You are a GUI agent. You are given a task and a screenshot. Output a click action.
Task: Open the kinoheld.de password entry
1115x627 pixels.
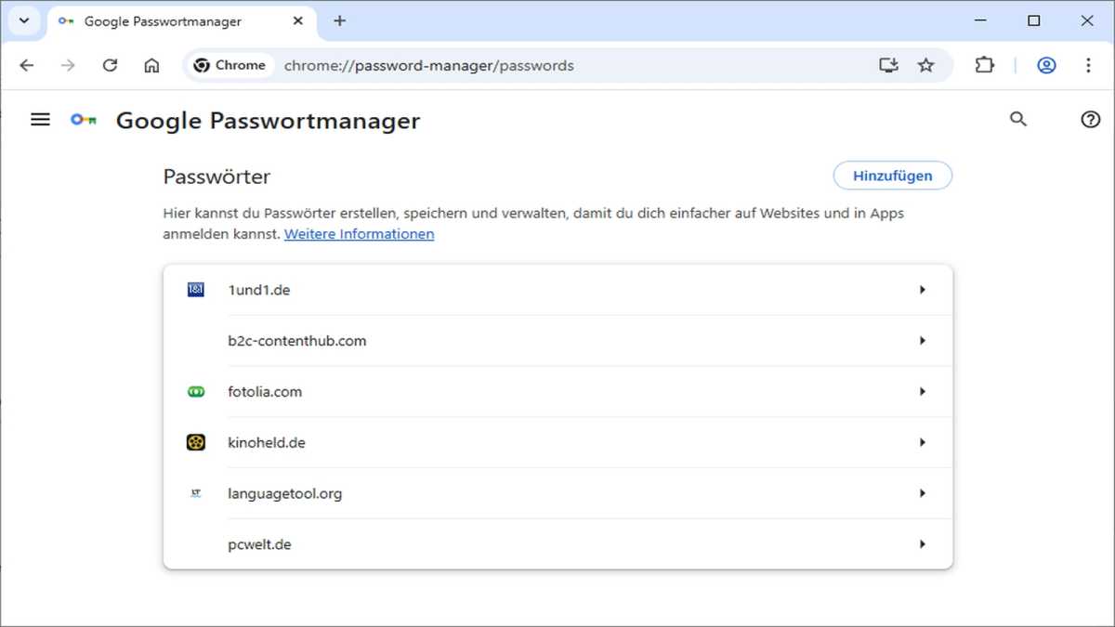coord(557,442)
